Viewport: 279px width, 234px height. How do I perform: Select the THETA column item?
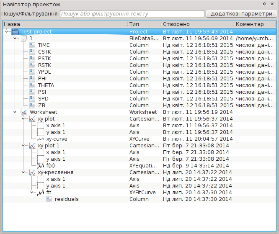point(46,85)
